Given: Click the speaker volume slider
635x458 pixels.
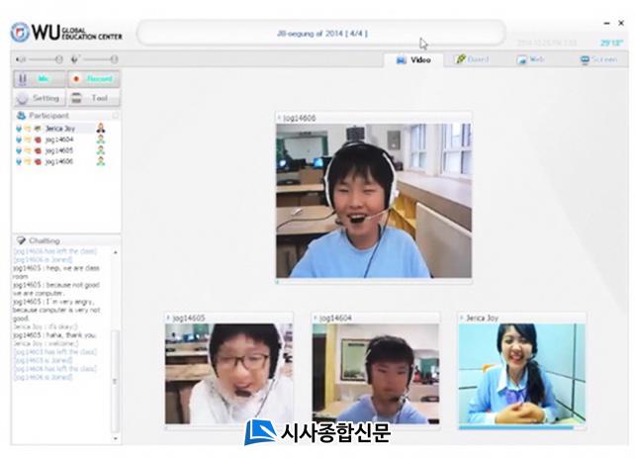Looking at the screenshot, I should 45,59.
